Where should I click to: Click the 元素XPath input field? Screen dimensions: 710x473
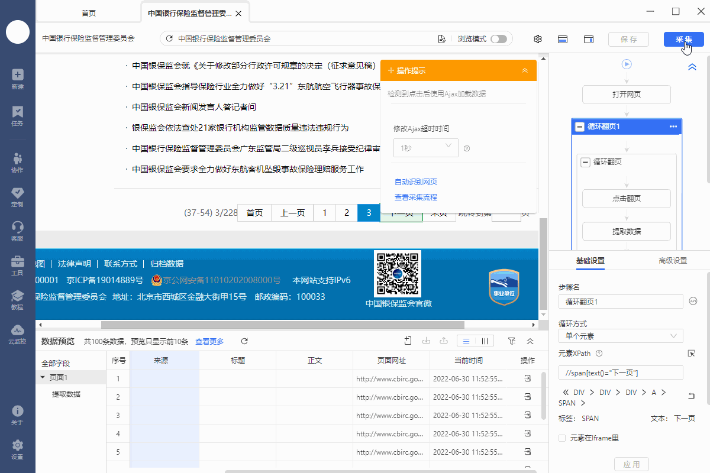[x=621, y=372]
